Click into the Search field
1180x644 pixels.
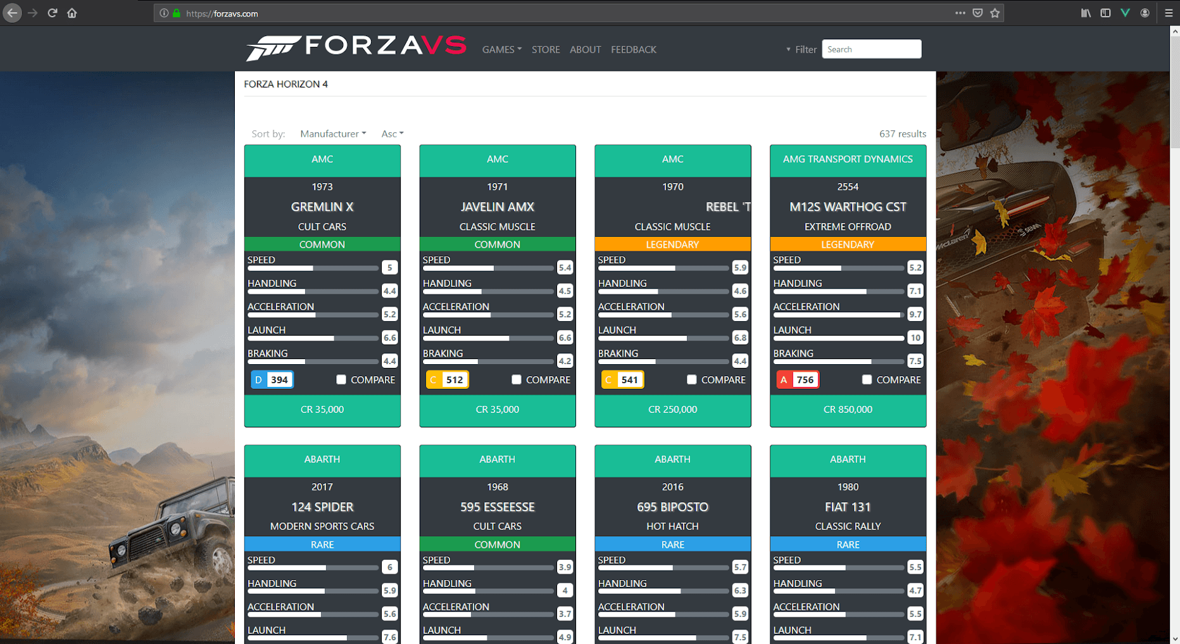[871, 49]
